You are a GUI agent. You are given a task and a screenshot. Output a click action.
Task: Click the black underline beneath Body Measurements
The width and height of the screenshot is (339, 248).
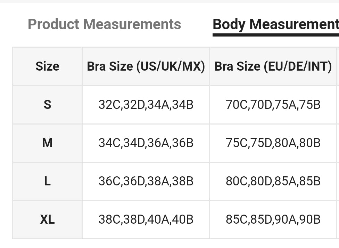[x=275, y=35]
